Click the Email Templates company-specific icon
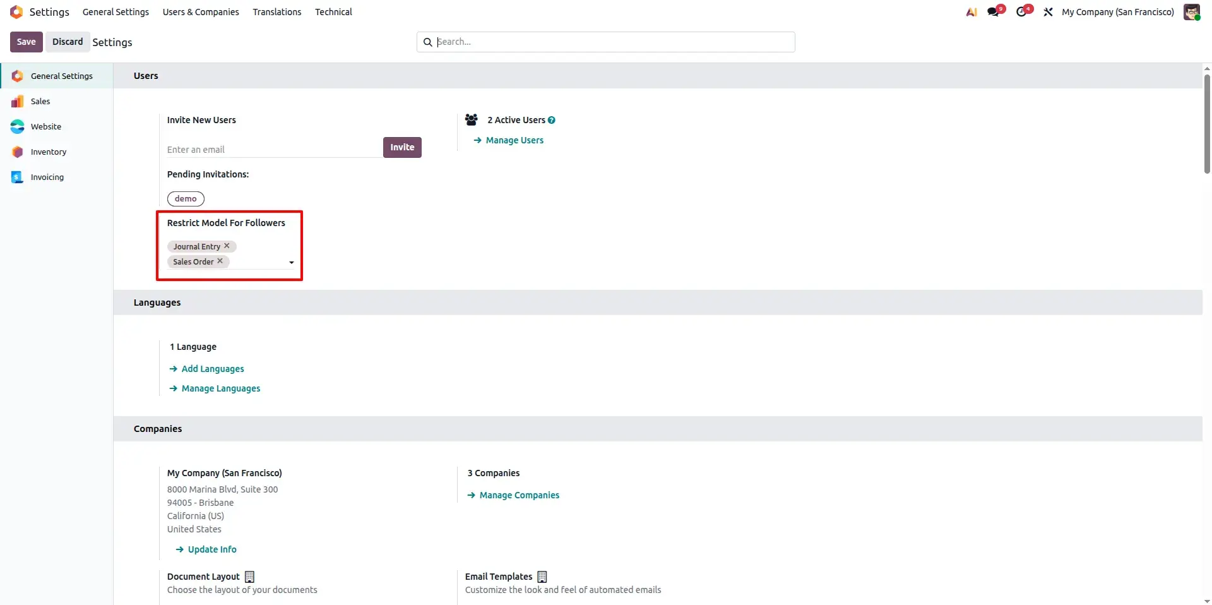Viewport: 1212px width, 605px height. point(542,577)
